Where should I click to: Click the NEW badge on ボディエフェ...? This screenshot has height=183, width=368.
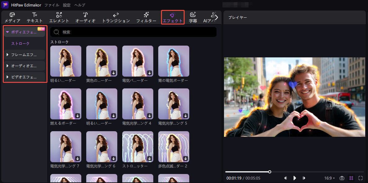coord(41,29)
